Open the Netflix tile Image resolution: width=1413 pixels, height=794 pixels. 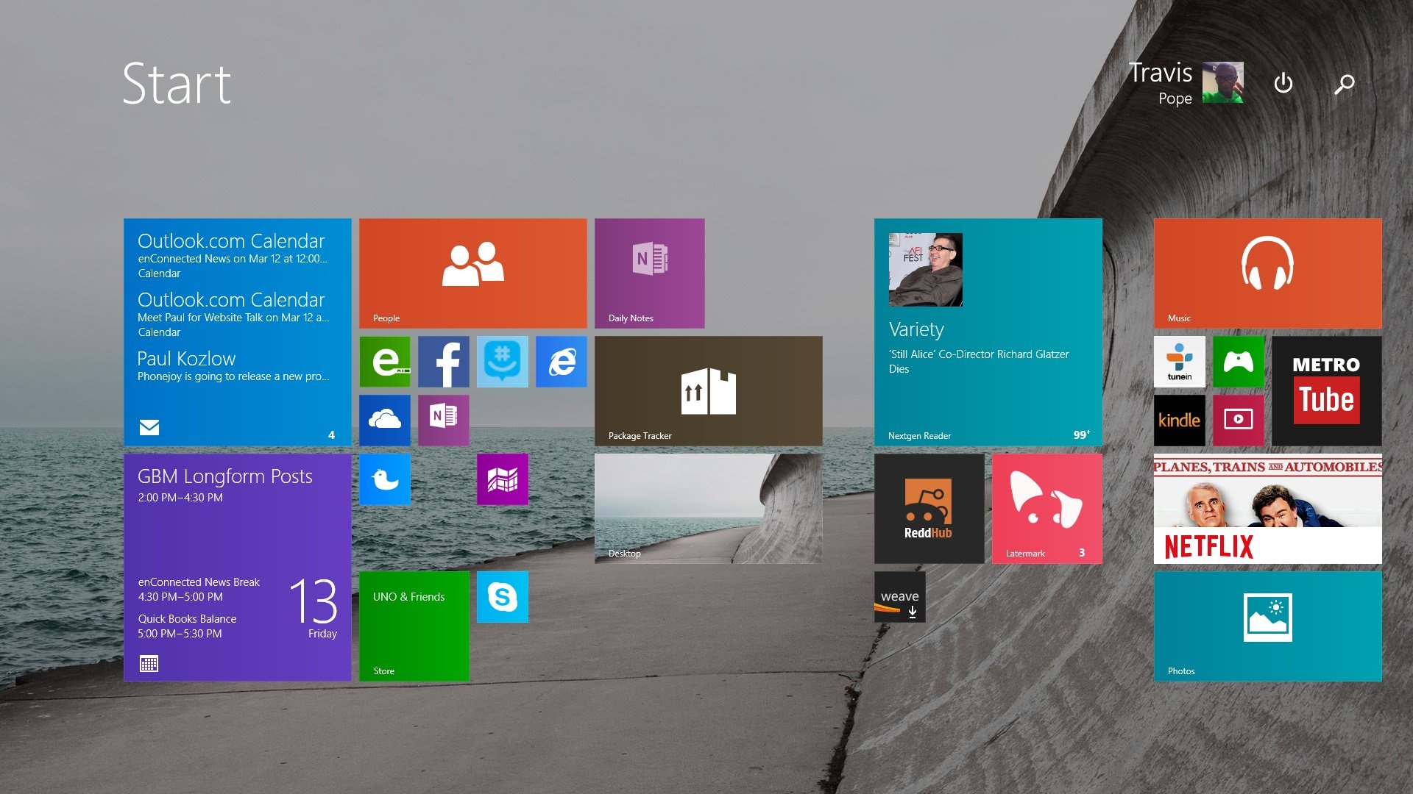point(1267,508)
